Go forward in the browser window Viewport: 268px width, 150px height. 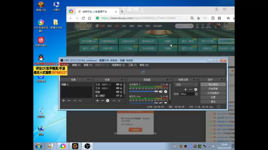pos(77,18)
